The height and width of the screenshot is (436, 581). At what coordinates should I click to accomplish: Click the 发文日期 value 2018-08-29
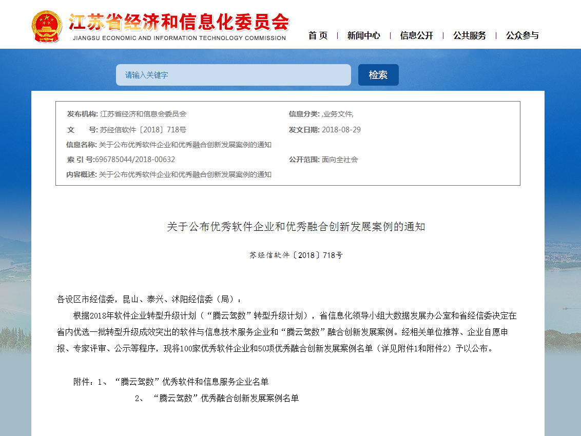click(x=341, y=130)
